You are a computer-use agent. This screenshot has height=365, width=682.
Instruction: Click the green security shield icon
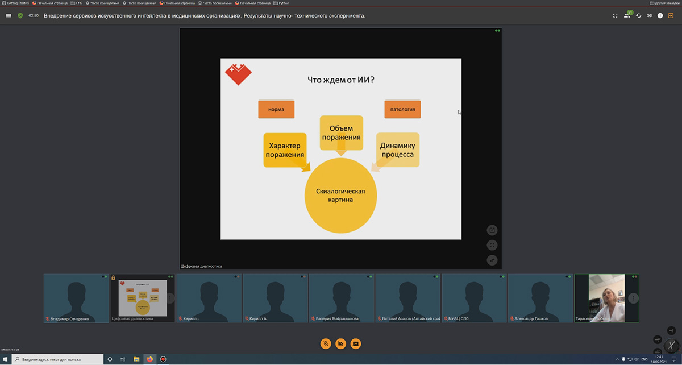pyautogui.click(x=20, y=16)
